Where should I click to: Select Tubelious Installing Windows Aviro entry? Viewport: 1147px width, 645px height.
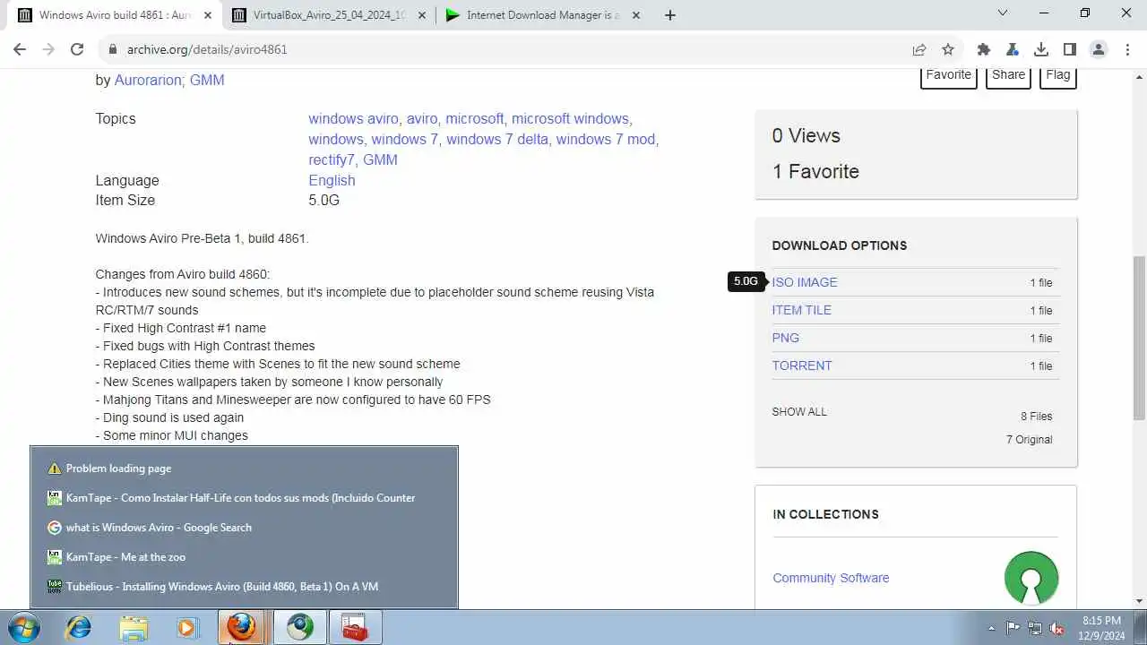pos(244,587)
